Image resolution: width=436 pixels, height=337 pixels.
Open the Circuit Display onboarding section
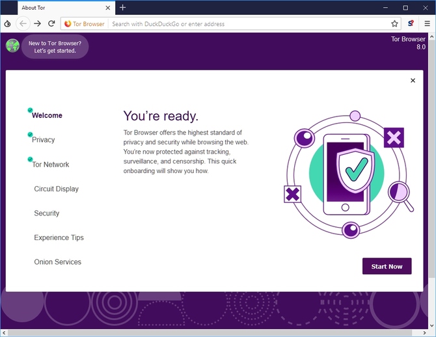click(56, 189)
